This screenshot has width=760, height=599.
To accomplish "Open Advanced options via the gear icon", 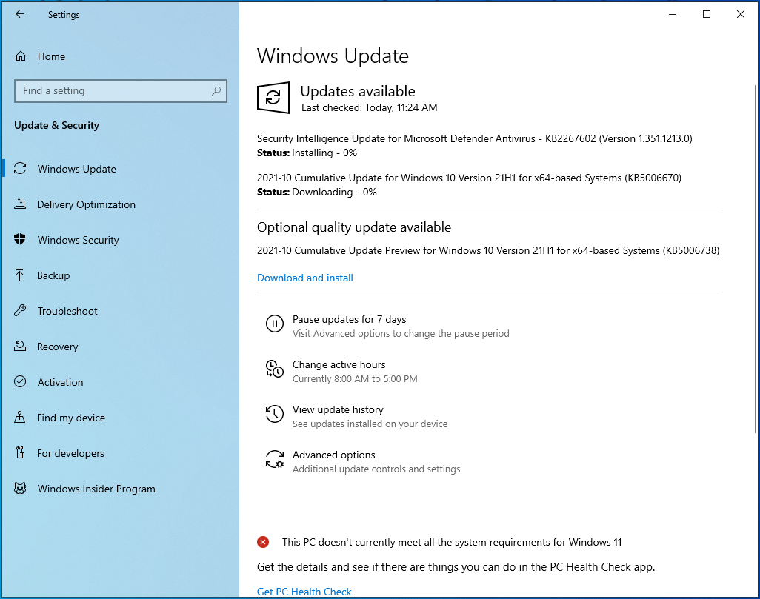I will coord(275,459).
